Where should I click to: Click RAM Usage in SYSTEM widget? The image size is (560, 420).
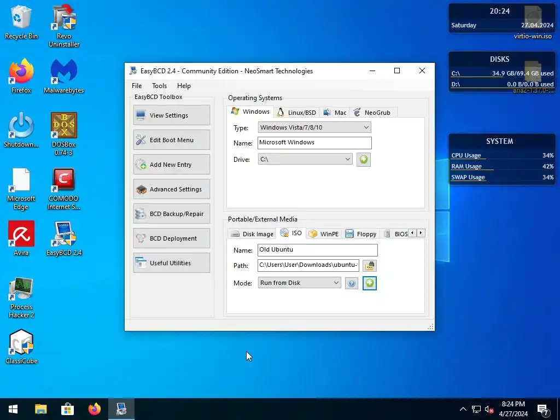[x=502, y=166]
